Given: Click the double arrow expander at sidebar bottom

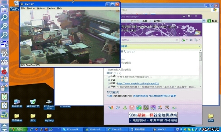Looking at the screenshot, I should 4,128.
